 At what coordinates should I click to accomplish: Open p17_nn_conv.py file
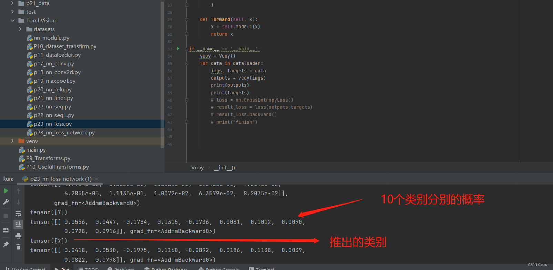pyautogui.click(x=54, y=63)
